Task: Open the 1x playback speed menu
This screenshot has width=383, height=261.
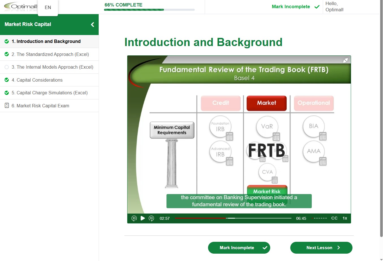Action: [345, 218]
